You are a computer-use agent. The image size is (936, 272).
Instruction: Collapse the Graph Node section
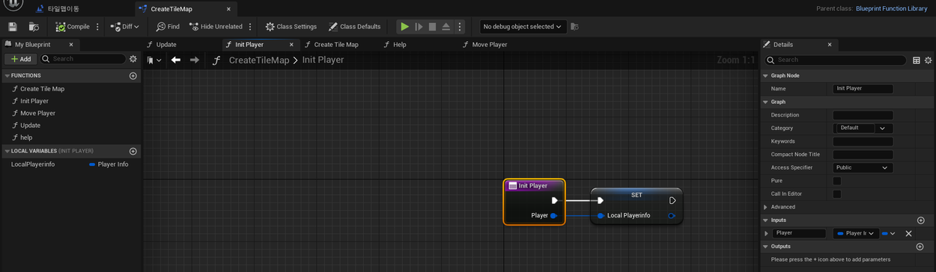pyautogui.click(x=765, y=75)
